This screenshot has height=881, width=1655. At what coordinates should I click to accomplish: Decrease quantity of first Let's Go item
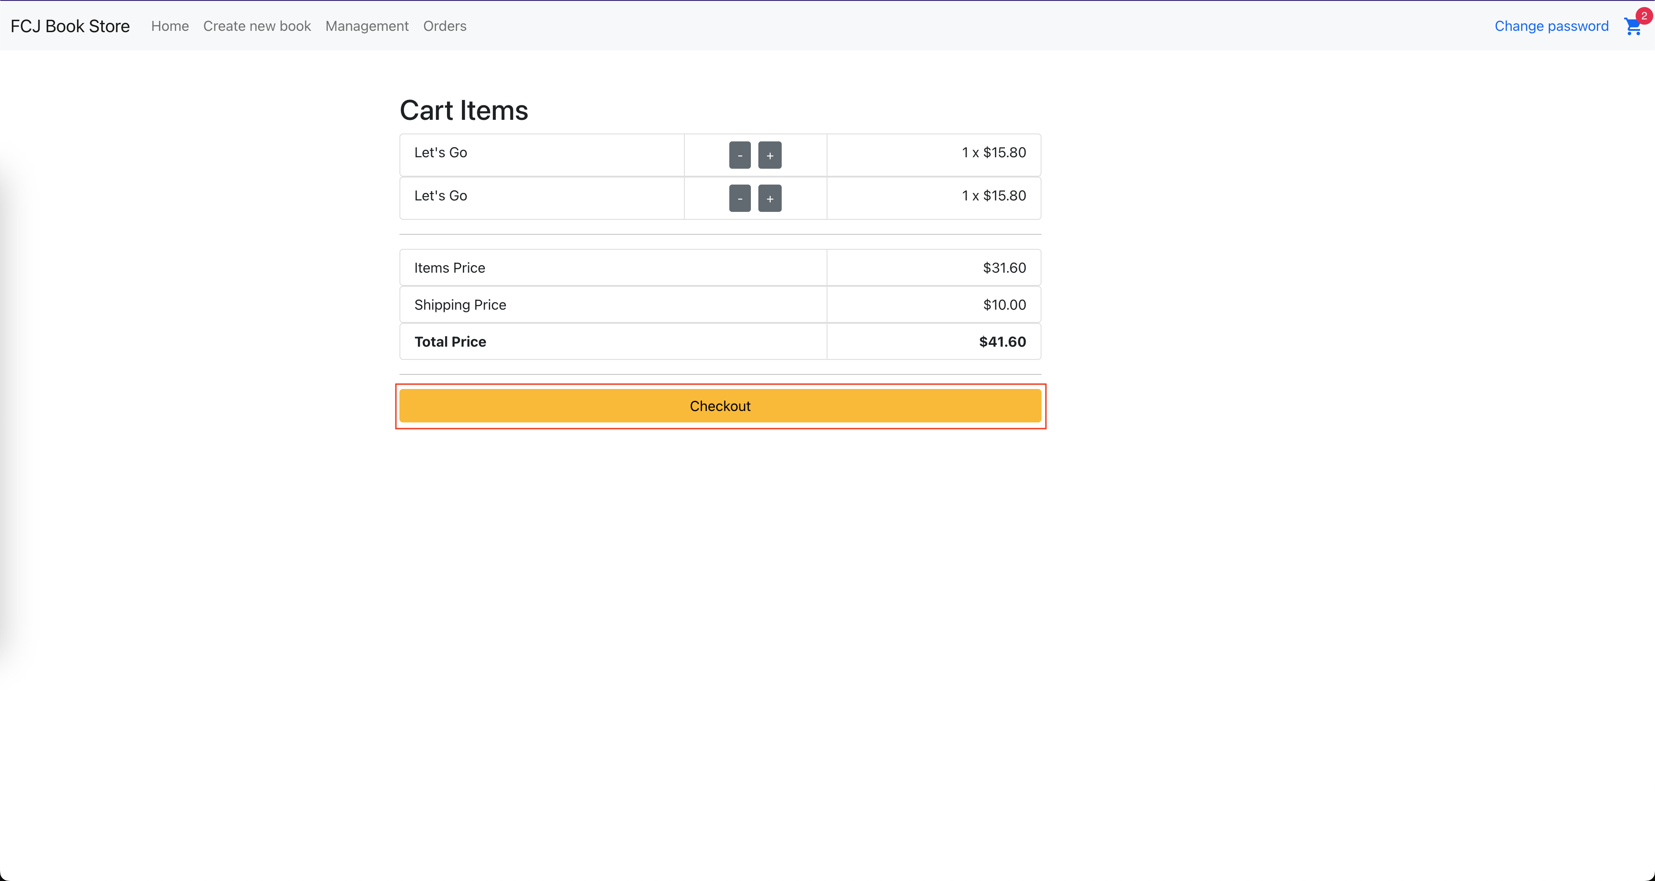coord(739,155)
